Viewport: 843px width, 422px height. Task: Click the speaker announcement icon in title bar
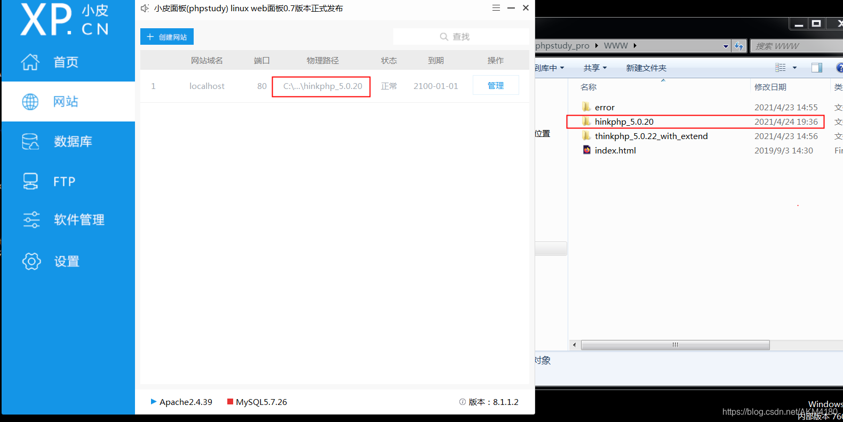pyautogui.click(x=145, y=8)
